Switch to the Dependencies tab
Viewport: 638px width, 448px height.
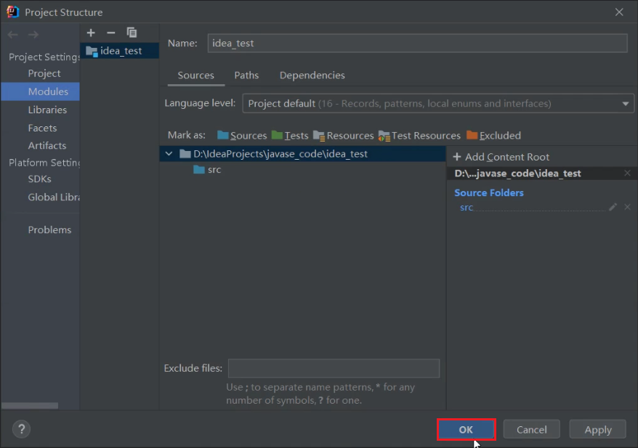click(x=312, y=76)
